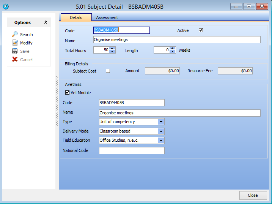Increase Total Hours with up arrow
This screenshot has height=204, width=272.
112,48
